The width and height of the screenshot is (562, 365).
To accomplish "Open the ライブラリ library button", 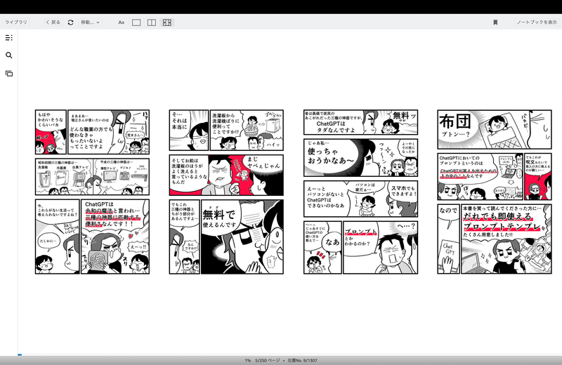I will tap(15, 22).
